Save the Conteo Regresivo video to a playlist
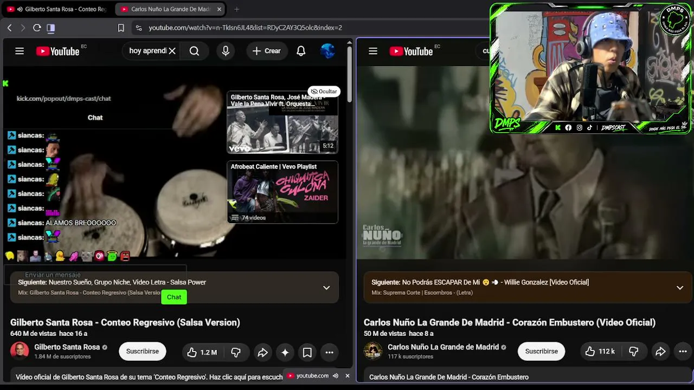 click(x=307, y=352)
